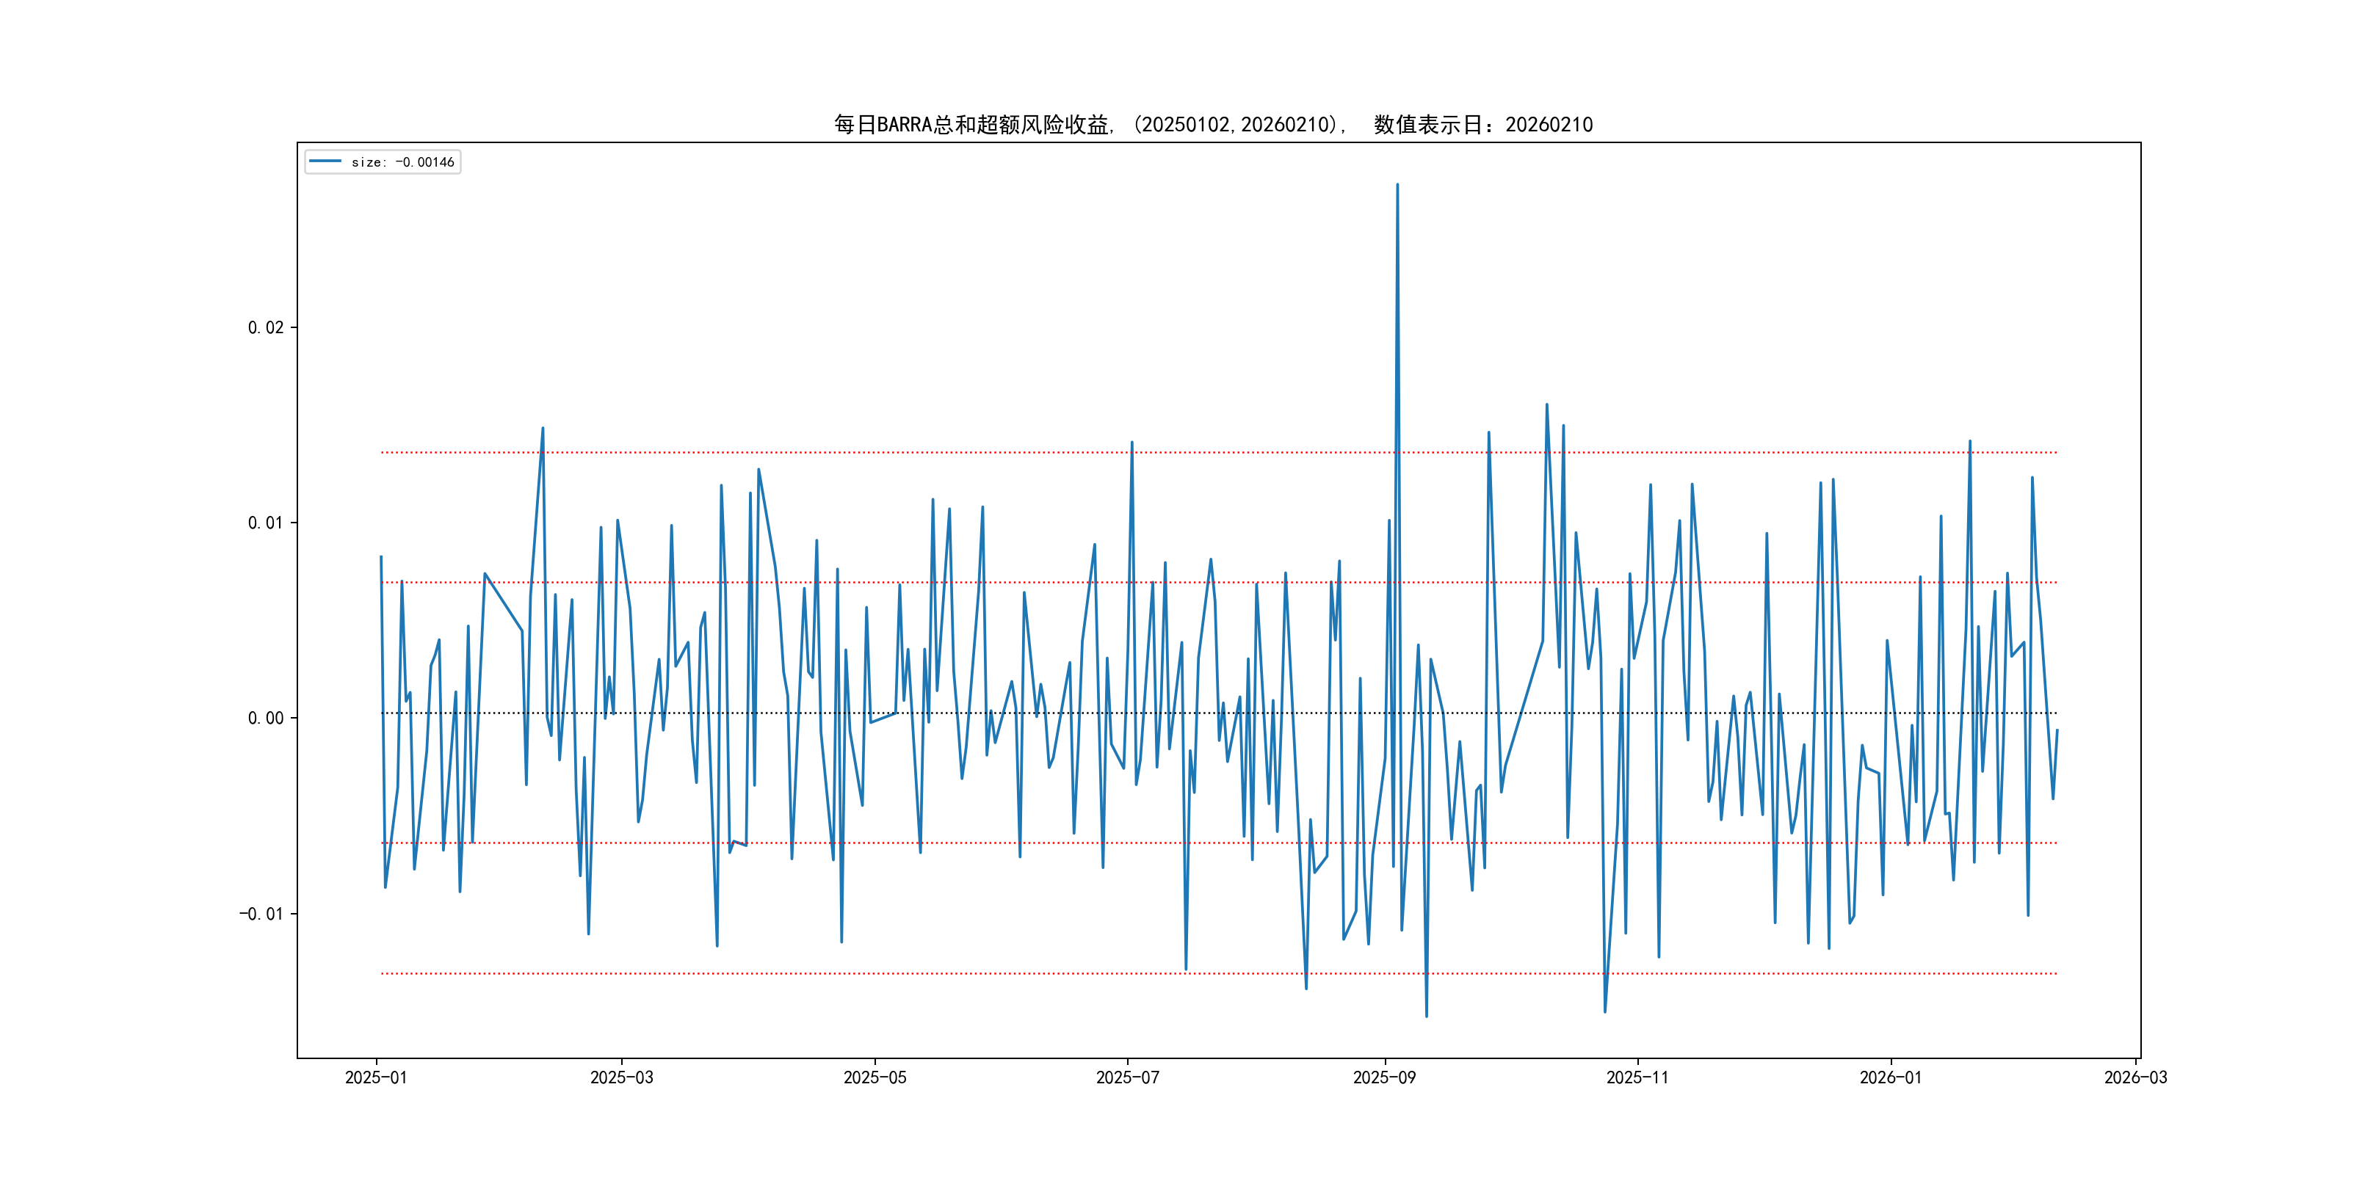
Task: Click the start of the blue line at 2025-01
Action: pos(381,556)
